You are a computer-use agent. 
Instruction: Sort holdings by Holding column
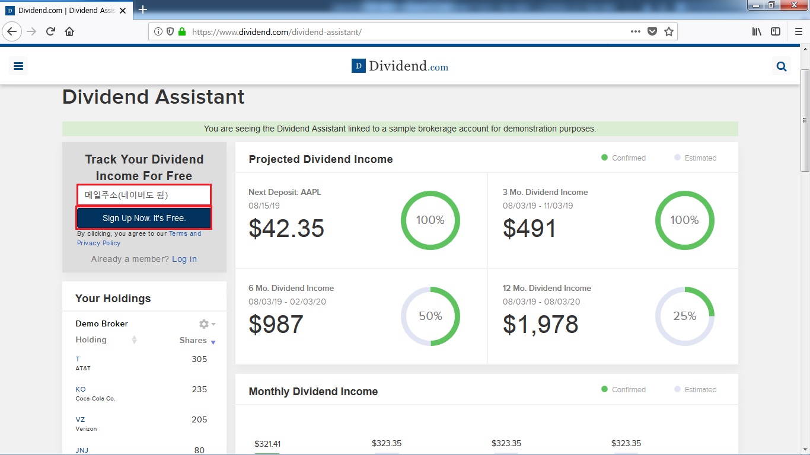106,340
